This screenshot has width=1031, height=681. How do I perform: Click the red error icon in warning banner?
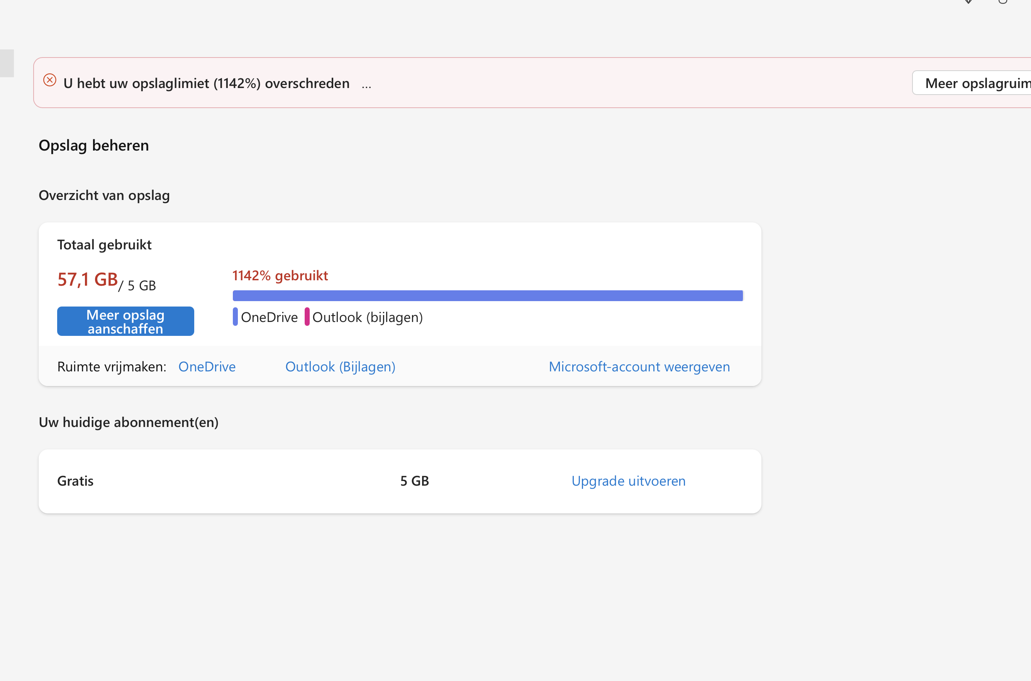50,80
